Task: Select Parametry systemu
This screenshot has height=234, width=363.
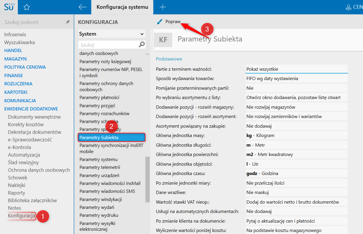Action: pos(99,160)
